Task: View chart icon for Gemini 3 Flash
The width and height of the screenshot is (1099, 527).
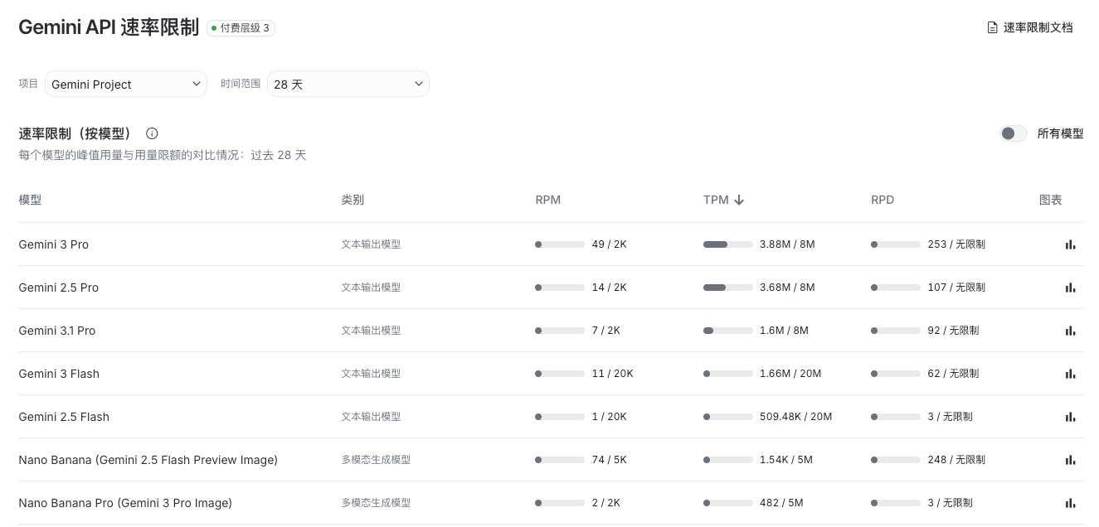Action: point(1070,374)
